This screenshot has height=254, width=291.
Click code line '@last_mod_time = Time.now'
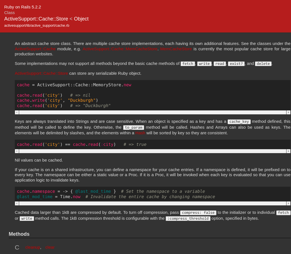tap(49, 197)
